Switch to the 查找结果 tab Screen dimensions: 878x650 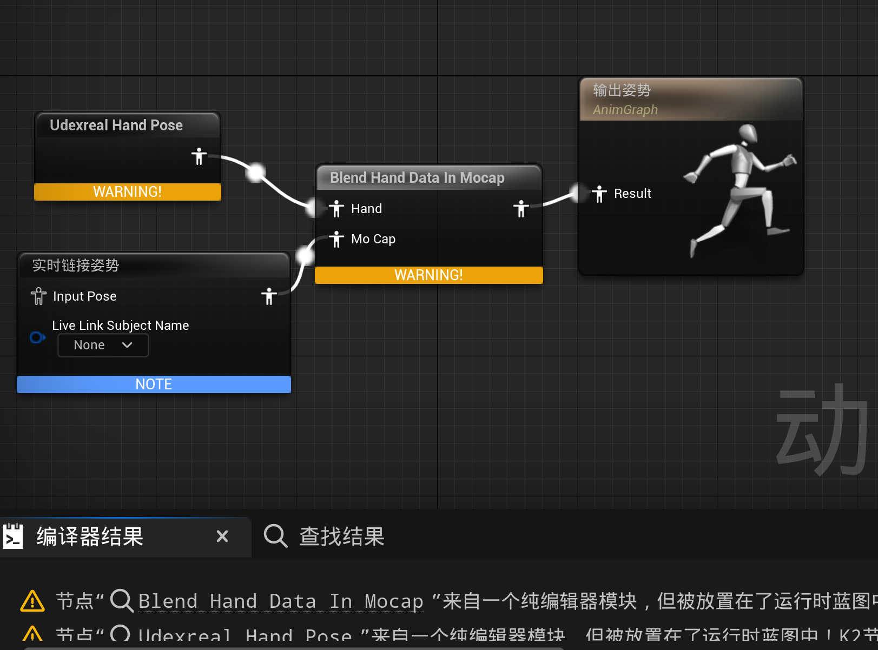pyautogui.click(x=341, y=537)
